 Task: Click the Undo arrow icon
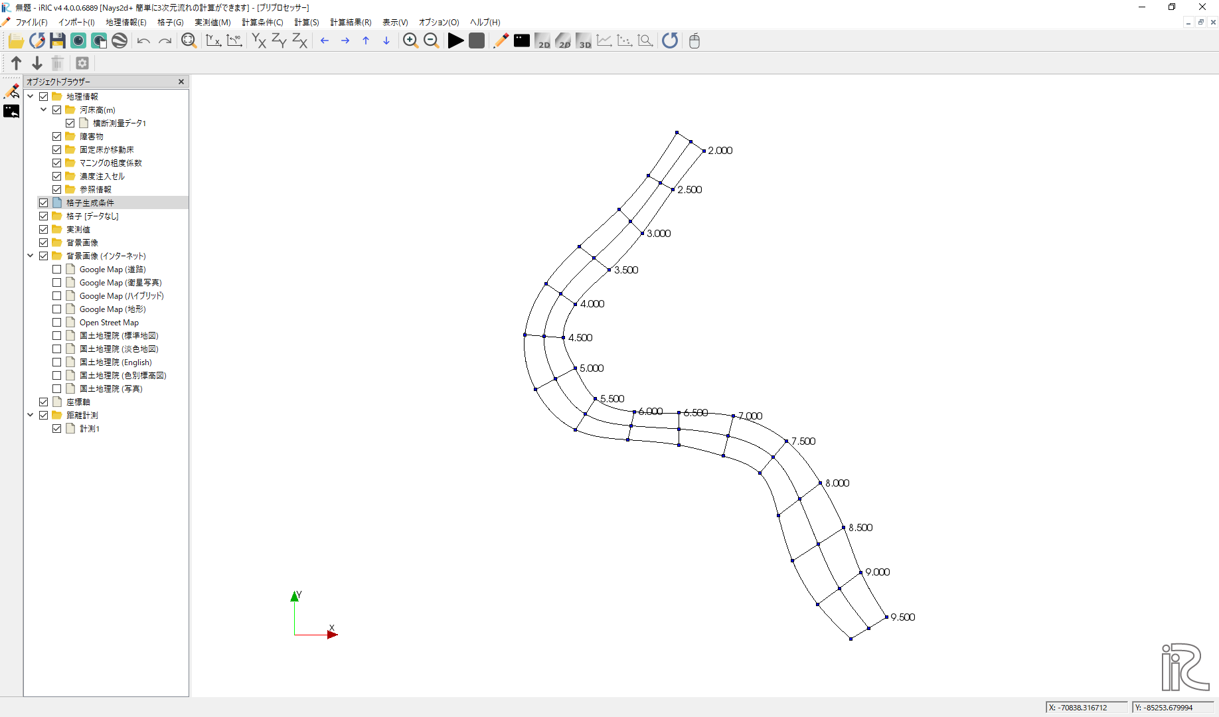point(143,41)
